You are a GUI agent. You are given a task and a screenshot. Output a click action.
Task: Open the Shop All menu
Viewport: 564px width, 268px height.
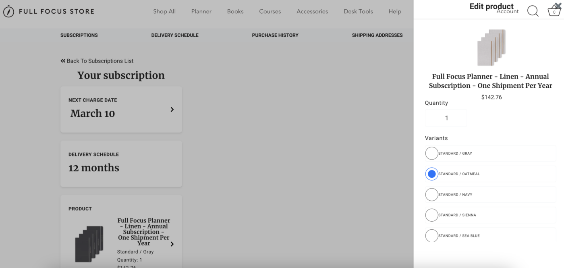coord(164,11)
